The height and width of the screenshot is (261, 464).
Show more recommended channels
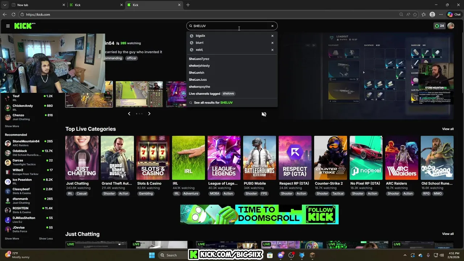point(12,239)
